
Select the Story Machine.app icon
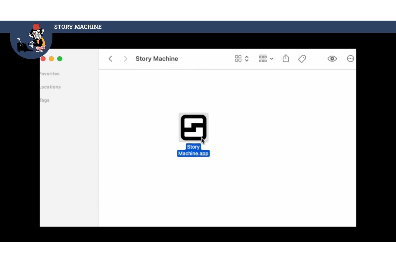click(x=194, y=128)
